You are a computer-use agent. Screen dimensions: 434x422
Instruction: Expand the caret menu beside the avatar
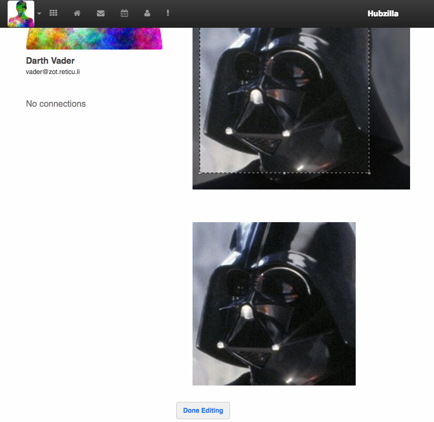pyautogui.click(x=39, y=14)
